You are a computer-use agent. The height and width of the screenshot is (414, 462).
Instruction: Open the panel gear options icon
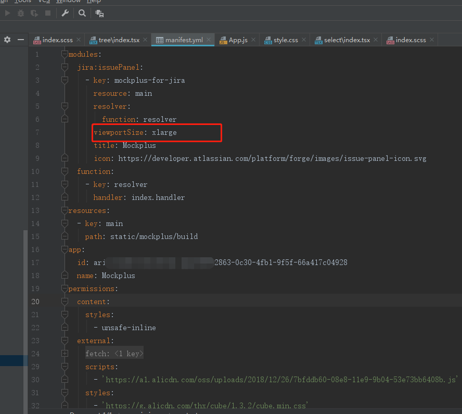click(x=7, y=40)
